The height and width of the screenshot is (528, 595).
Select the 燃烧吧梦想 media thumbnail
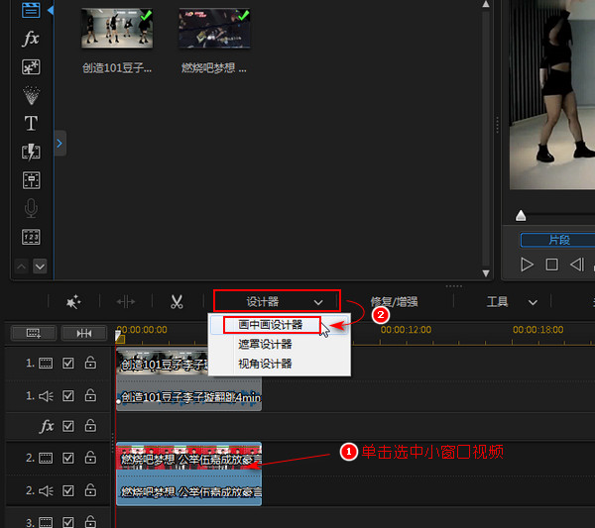point(214,28)
